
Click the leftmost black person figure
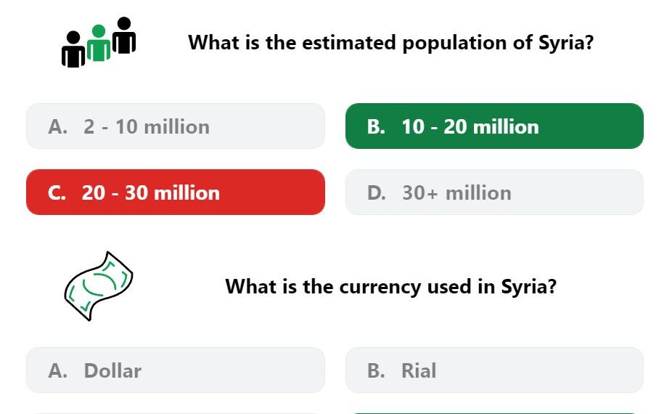point(73,49)
